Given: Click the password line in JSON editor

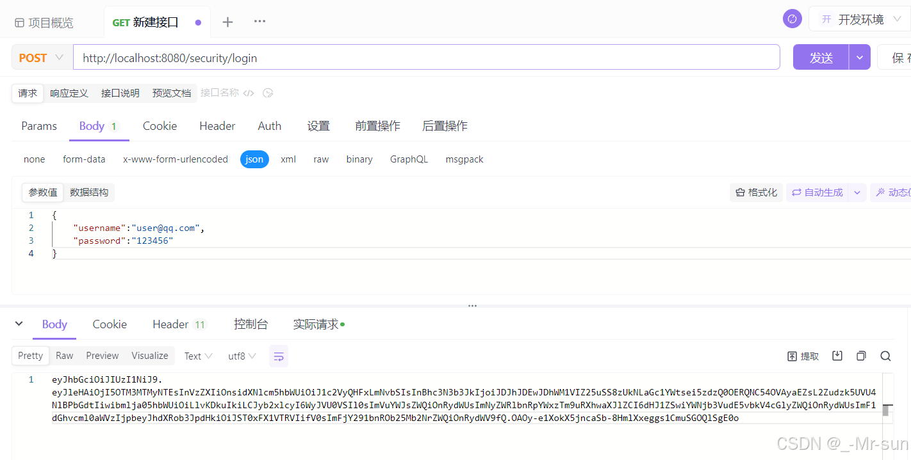Looking at the screenshot, I should pyautogui.click(x=124, y=241).
